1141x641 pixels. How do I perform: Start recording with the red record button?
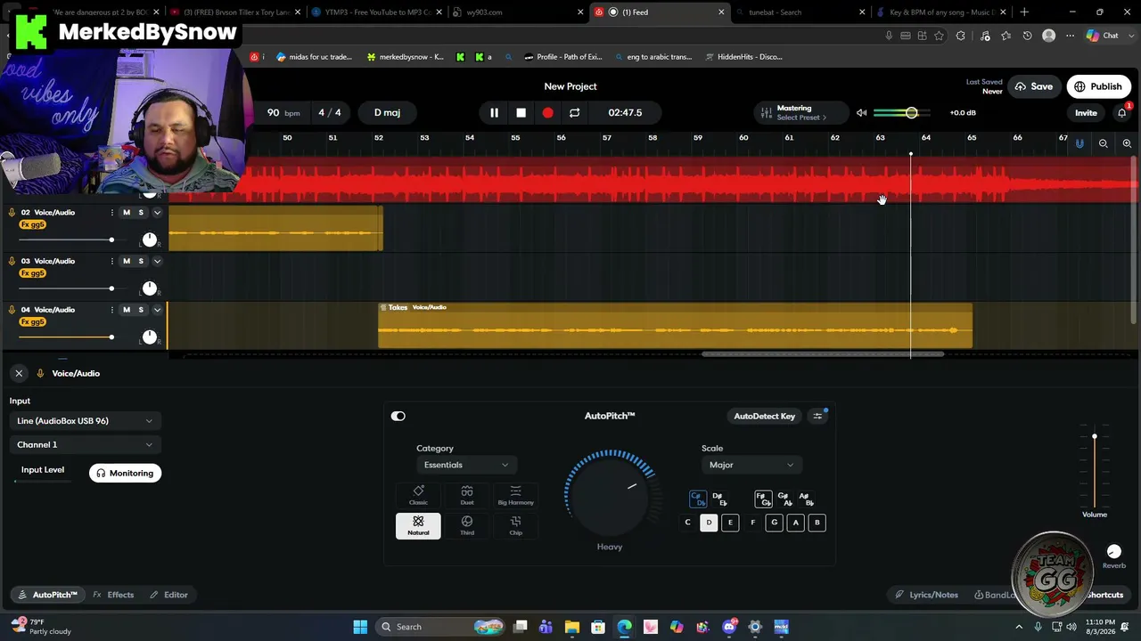pos(548,113)
